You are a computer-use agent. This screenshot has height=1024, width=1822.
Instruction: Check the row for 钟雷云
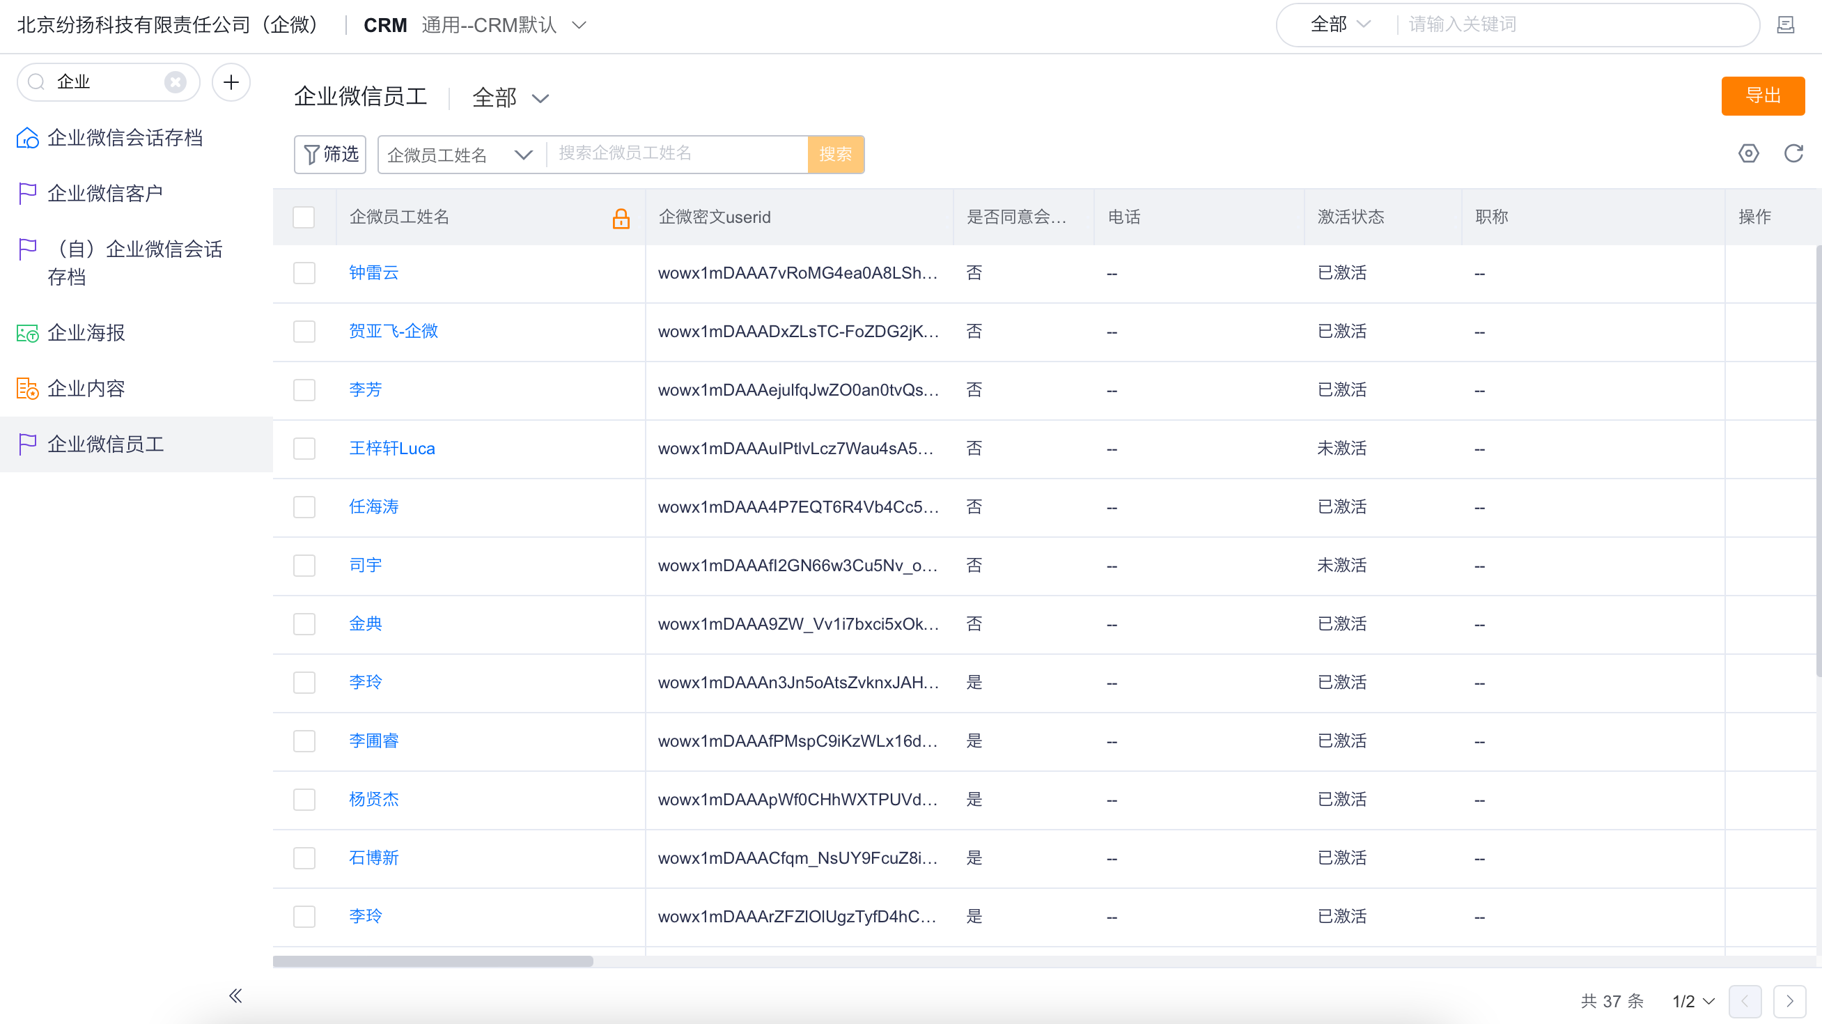click(304, 273)
